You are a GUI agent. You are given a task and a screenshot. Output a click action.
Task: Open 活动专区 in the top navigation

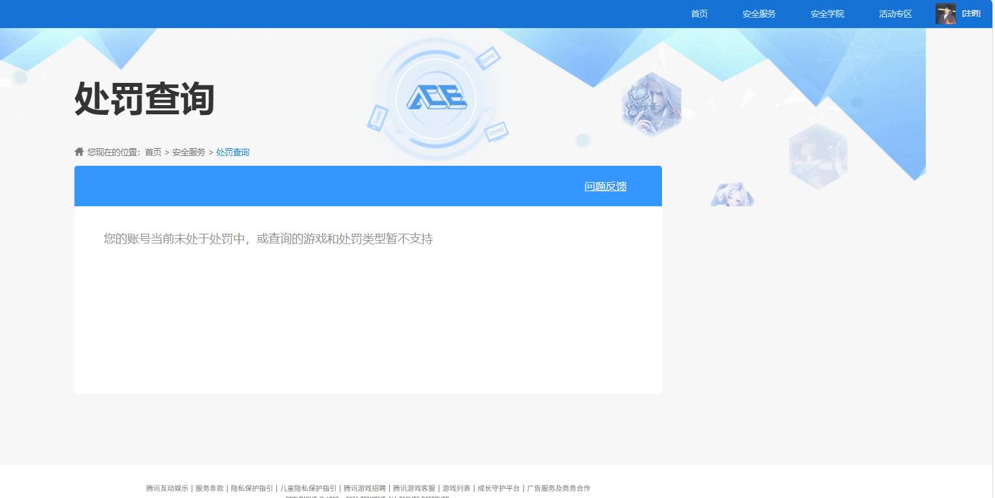pos(894,14)
